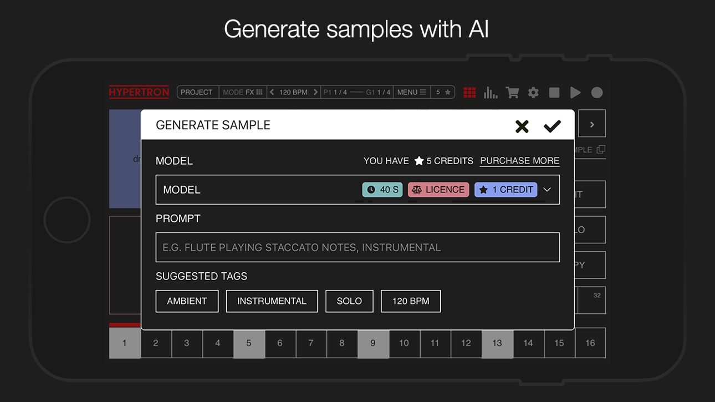The width and height of the screenshot is (715, 402).
Task: Toggle sequencer step 5
Action: click(x=249, y=343)
